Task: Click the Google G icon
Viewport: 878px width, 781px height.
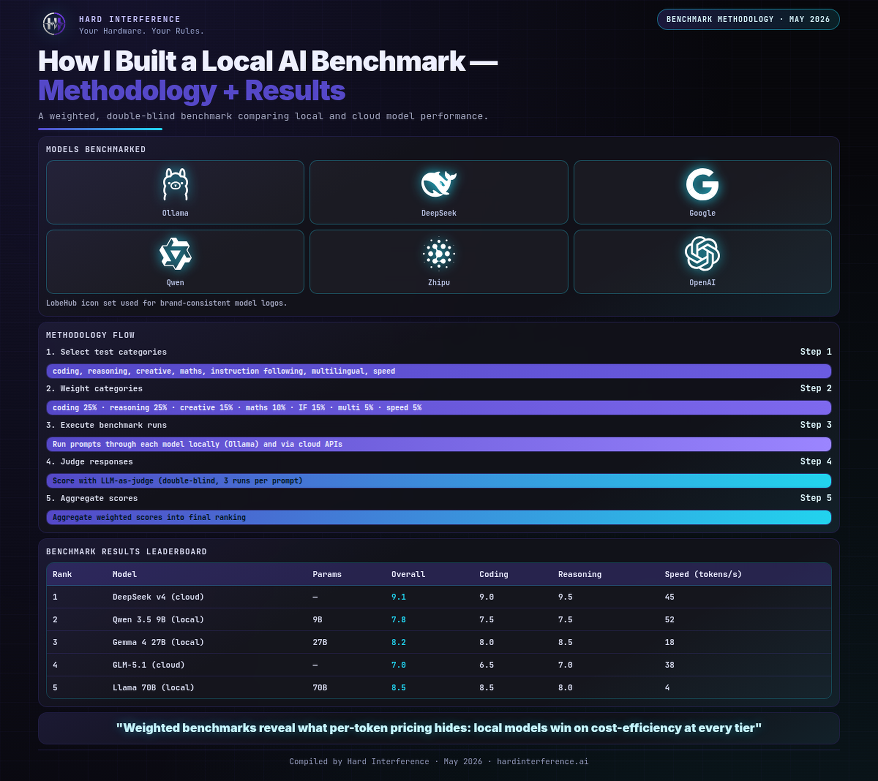Action: [x=702, y=184]
